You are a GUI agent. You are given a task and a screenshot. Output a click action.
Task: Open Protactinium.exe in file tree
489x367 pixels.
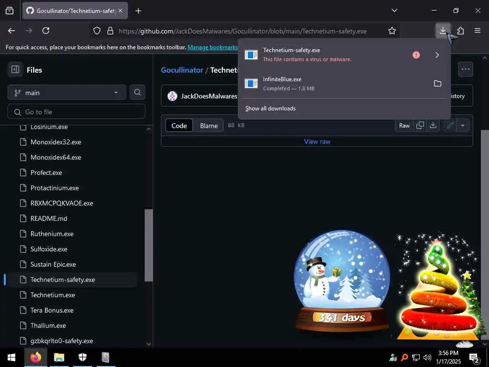pos(54,188)
